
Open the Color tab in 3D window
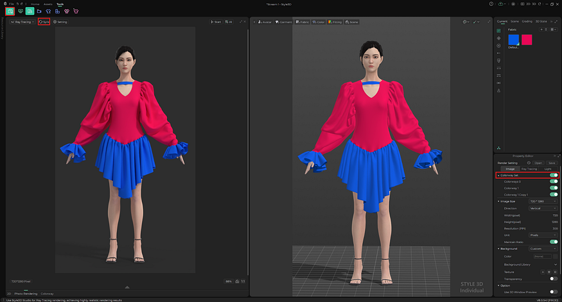(x=319, y=22)
